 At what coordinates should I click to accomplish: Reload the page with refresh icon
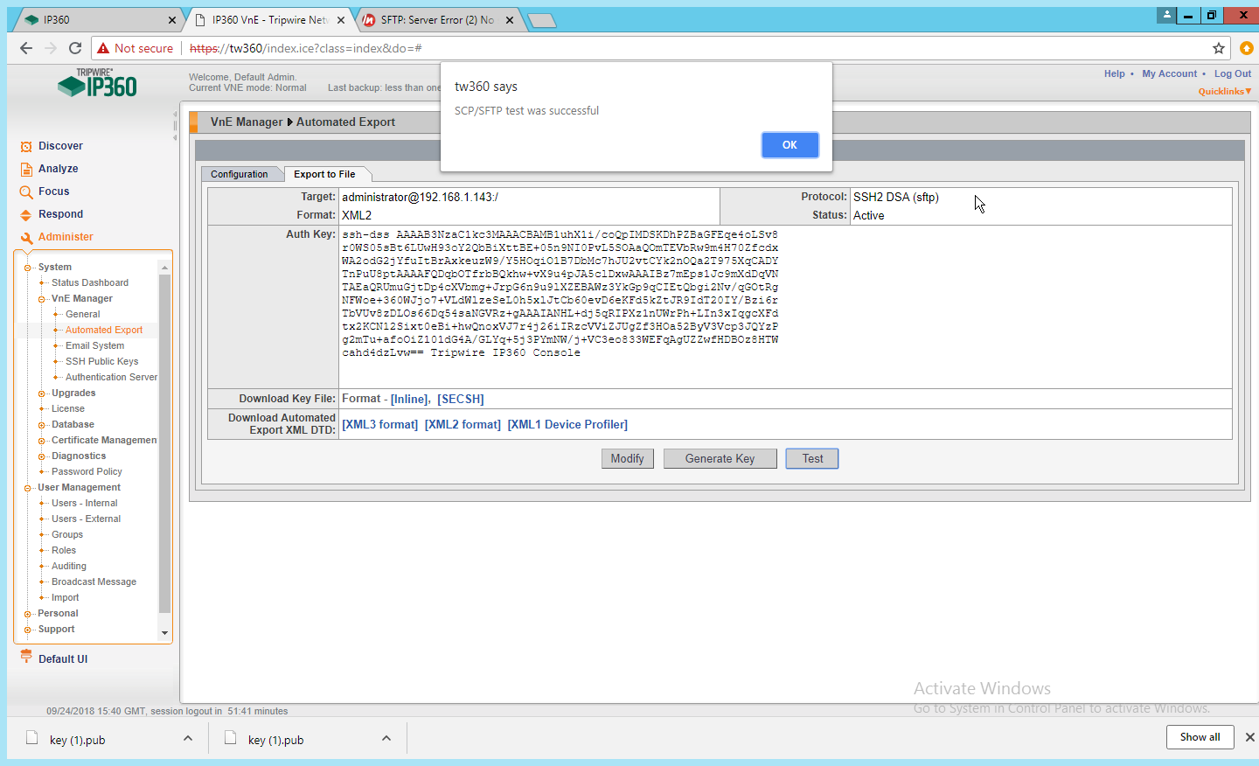click(75, 48)
